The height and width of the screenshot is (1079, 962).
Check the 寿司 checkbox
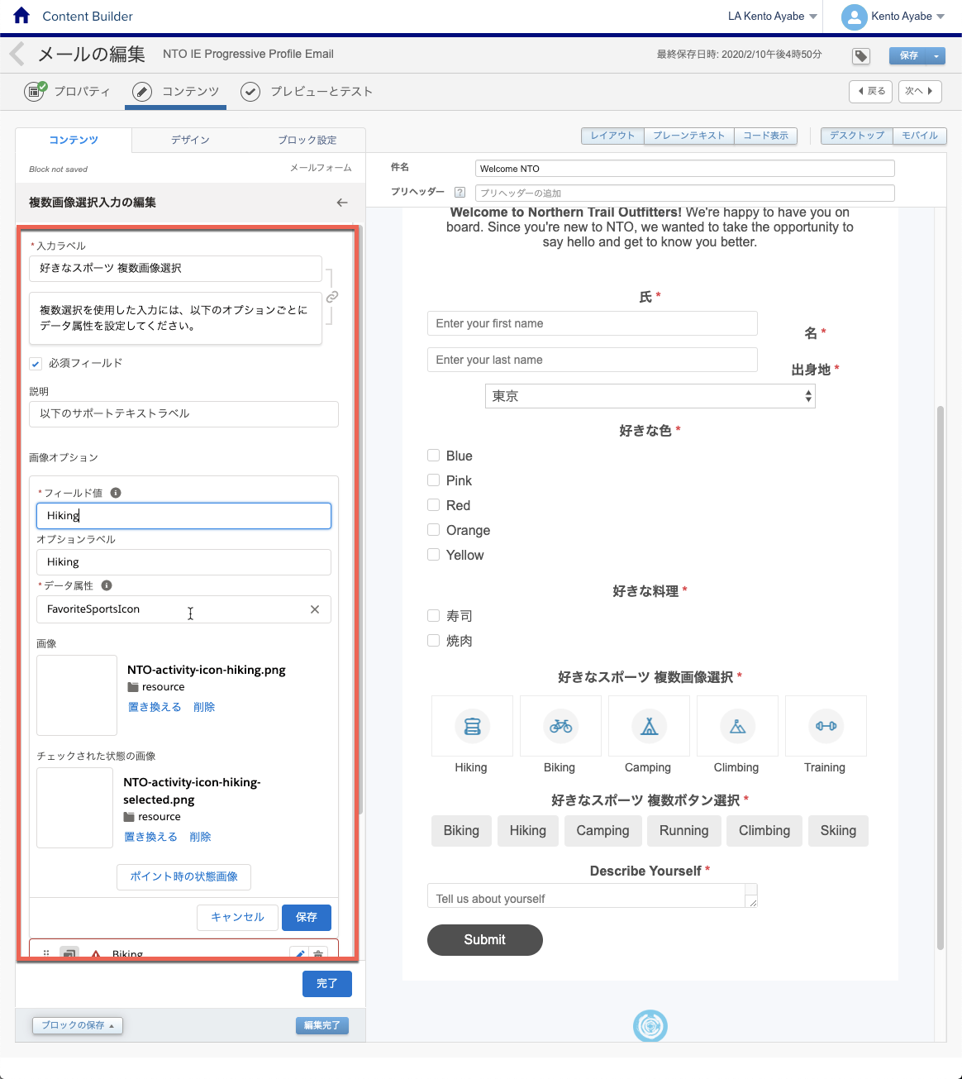[x=433, y=616]
